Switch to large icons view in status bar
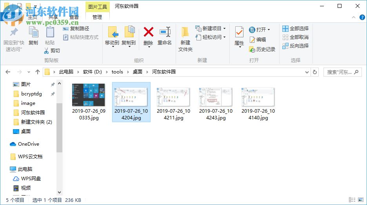The width and height of the screenshot is (367, 205). point(361,200)
